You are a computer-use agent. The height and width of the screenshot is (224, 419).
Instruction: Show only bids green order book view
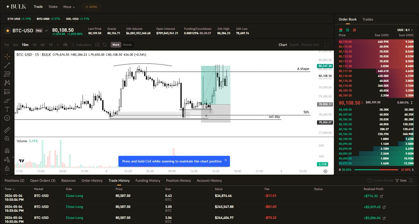coord(348,30)
